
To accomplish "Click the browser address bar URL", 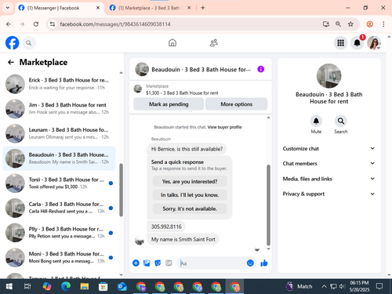I will (115, 24).
